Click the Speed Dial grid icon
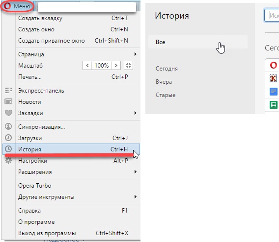279x242 pixels. (8, 91)
